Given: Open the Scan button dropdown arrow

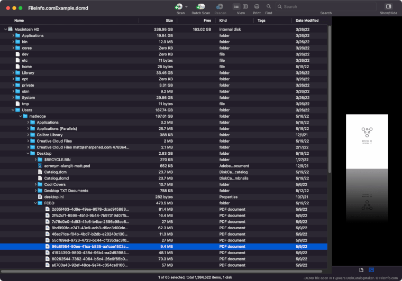Looking at the screenshot, I should click(187, 6).
